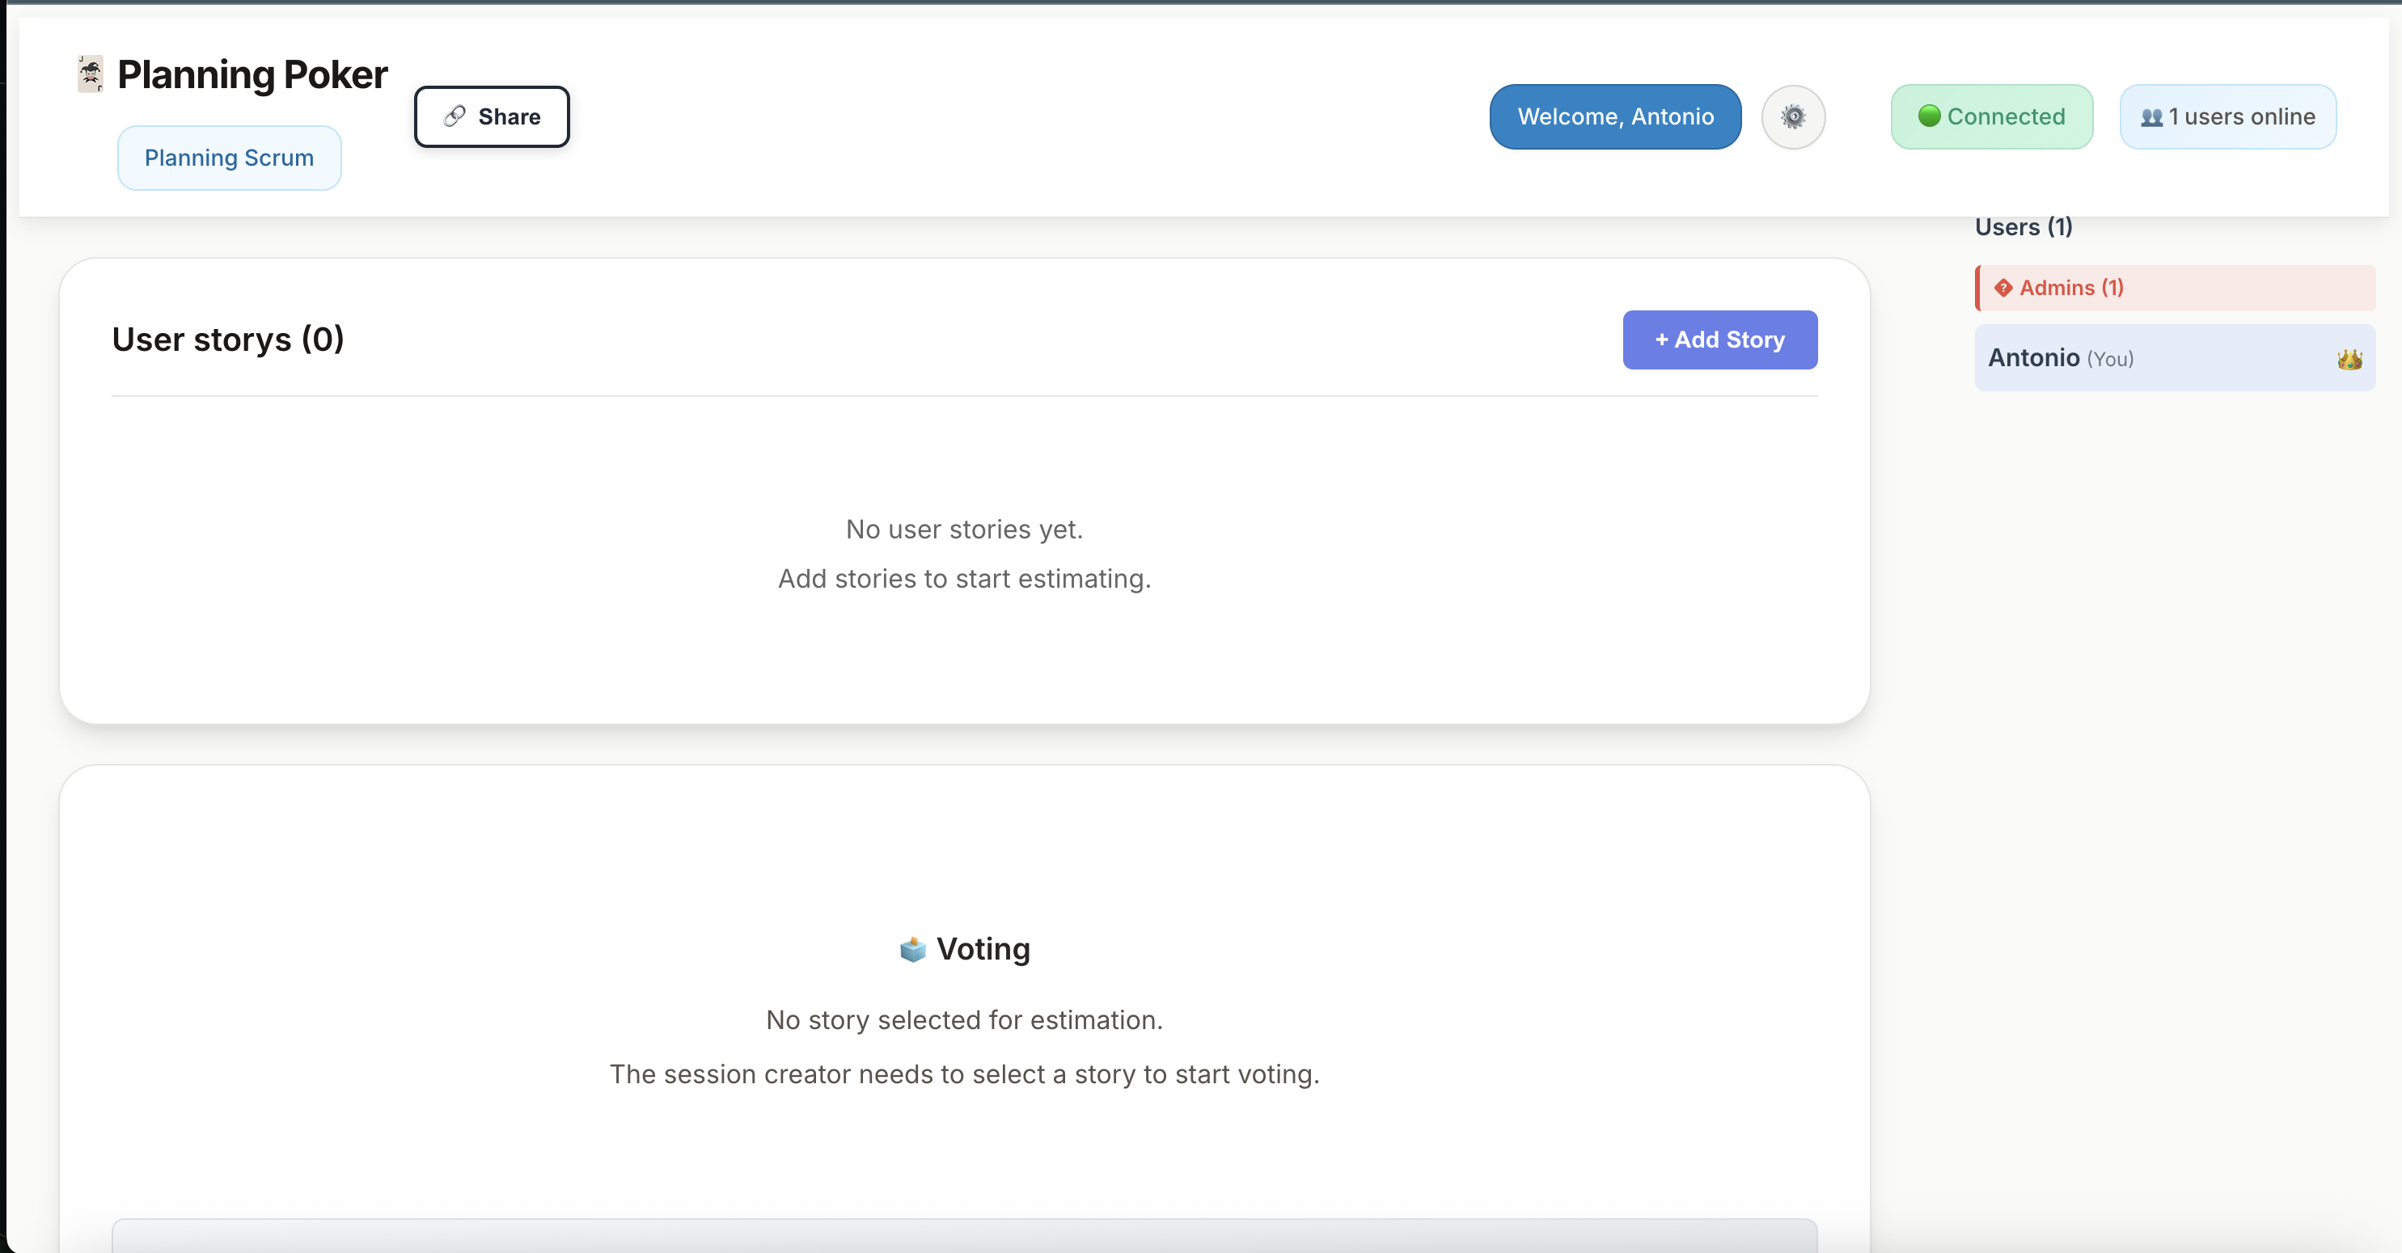2402x1253 pixels.
Task: Click the people icon for users online
Action: pyautogui.click(x=2151, y=117)
